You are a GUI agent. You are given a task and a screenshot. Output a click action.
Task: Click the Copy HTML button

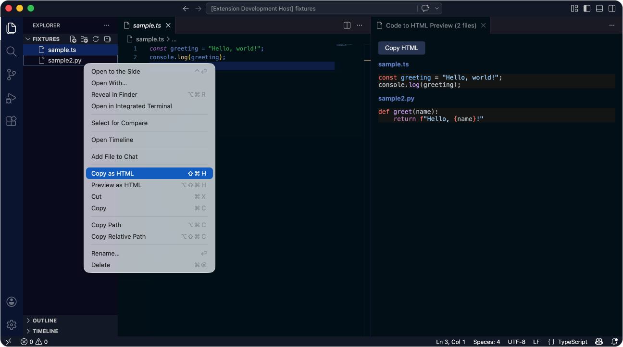tap(401, 48)
